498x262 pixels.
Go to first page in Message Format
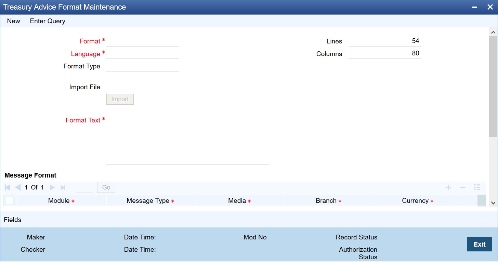pyautogui.click(x=8, y=187)
